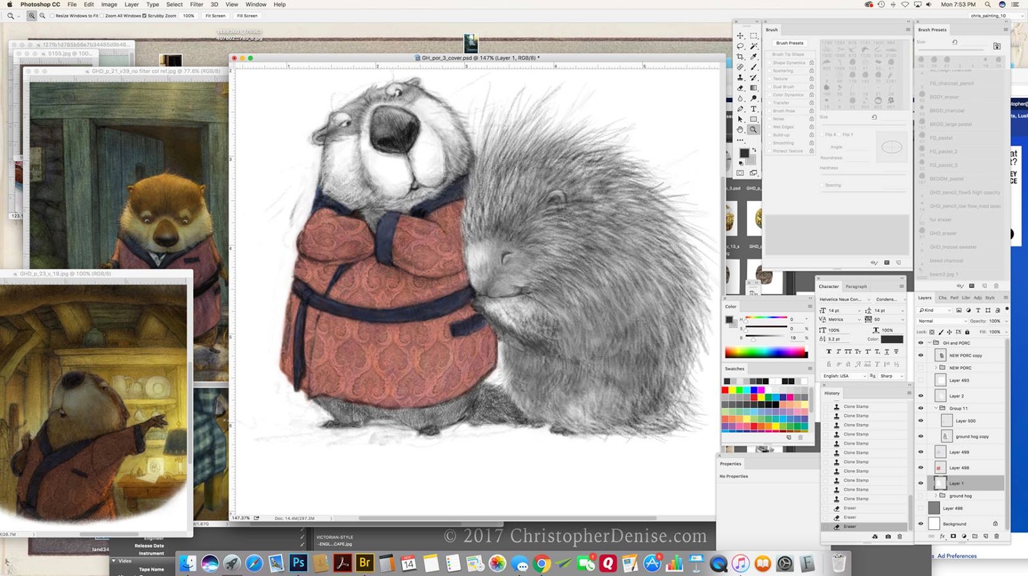Toggle visibility of Layer 498
The height and width of the screenshot is (576, 1028).
921,468
